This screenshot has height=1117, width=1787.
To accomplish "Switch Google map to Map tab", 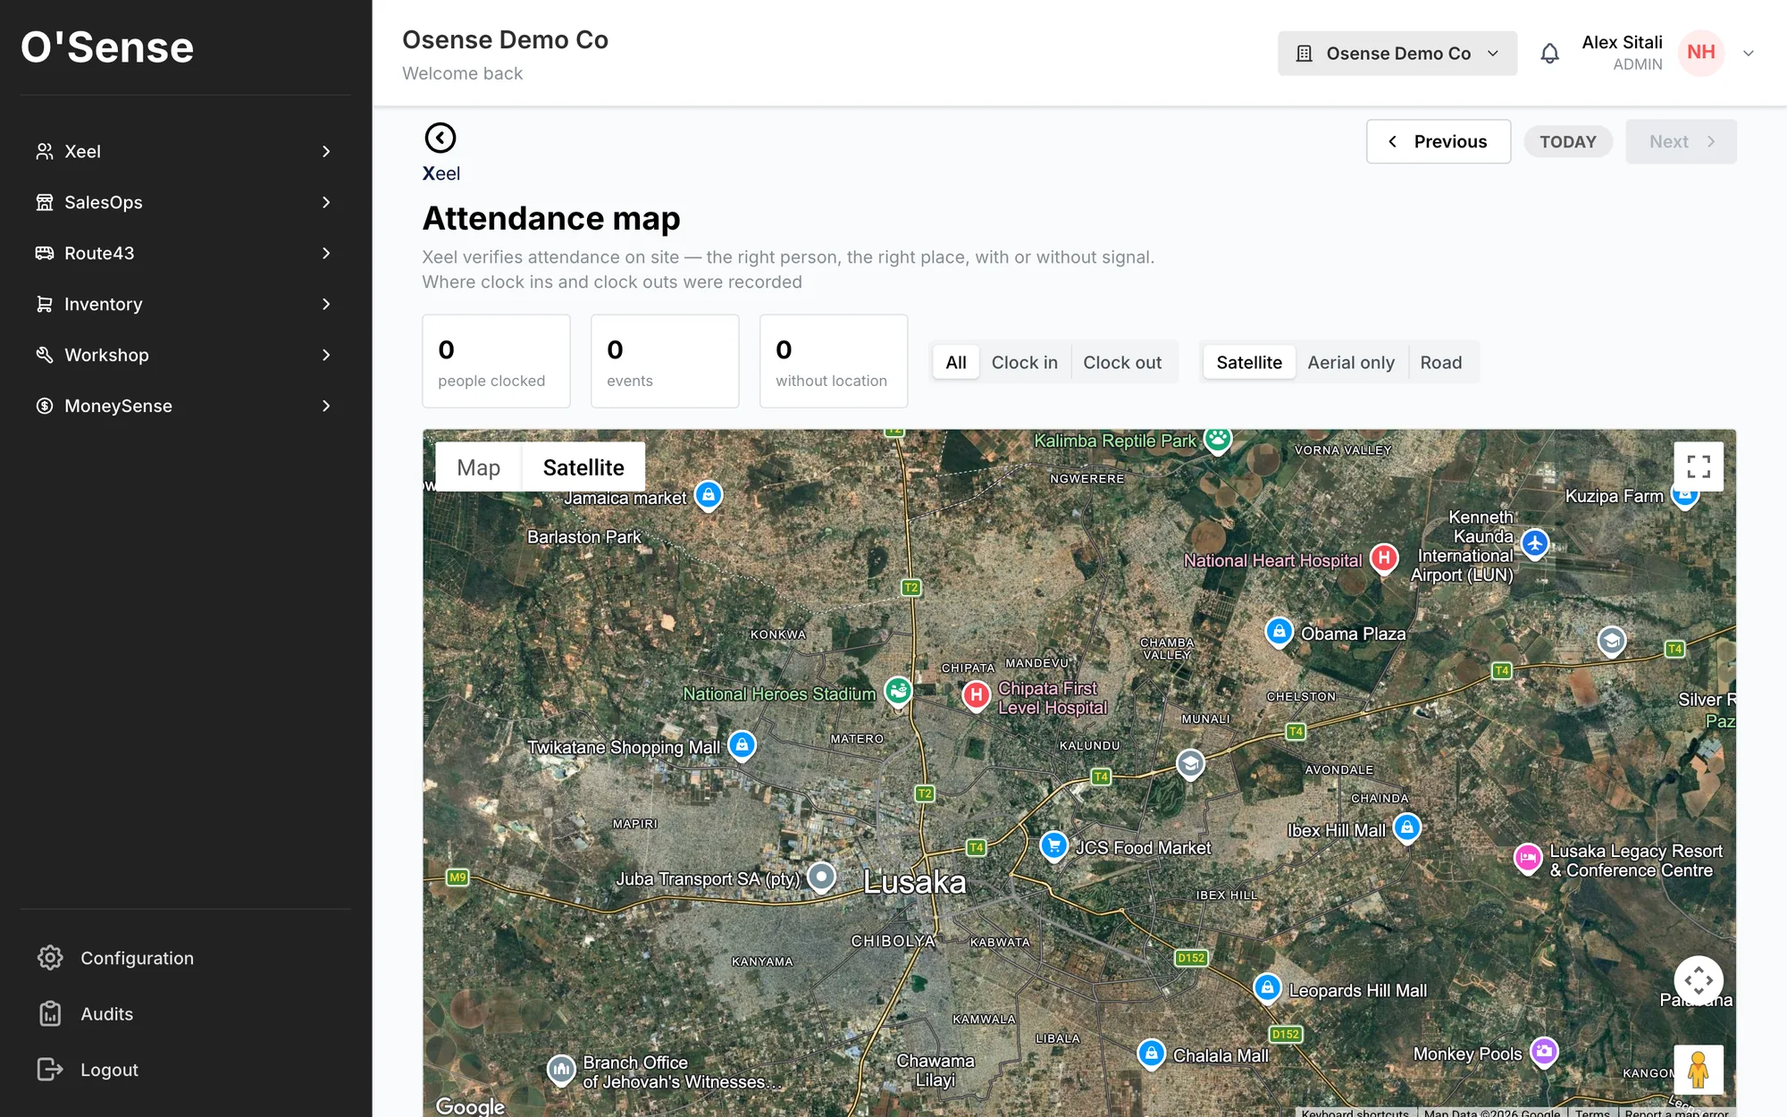I will point(478,467).
